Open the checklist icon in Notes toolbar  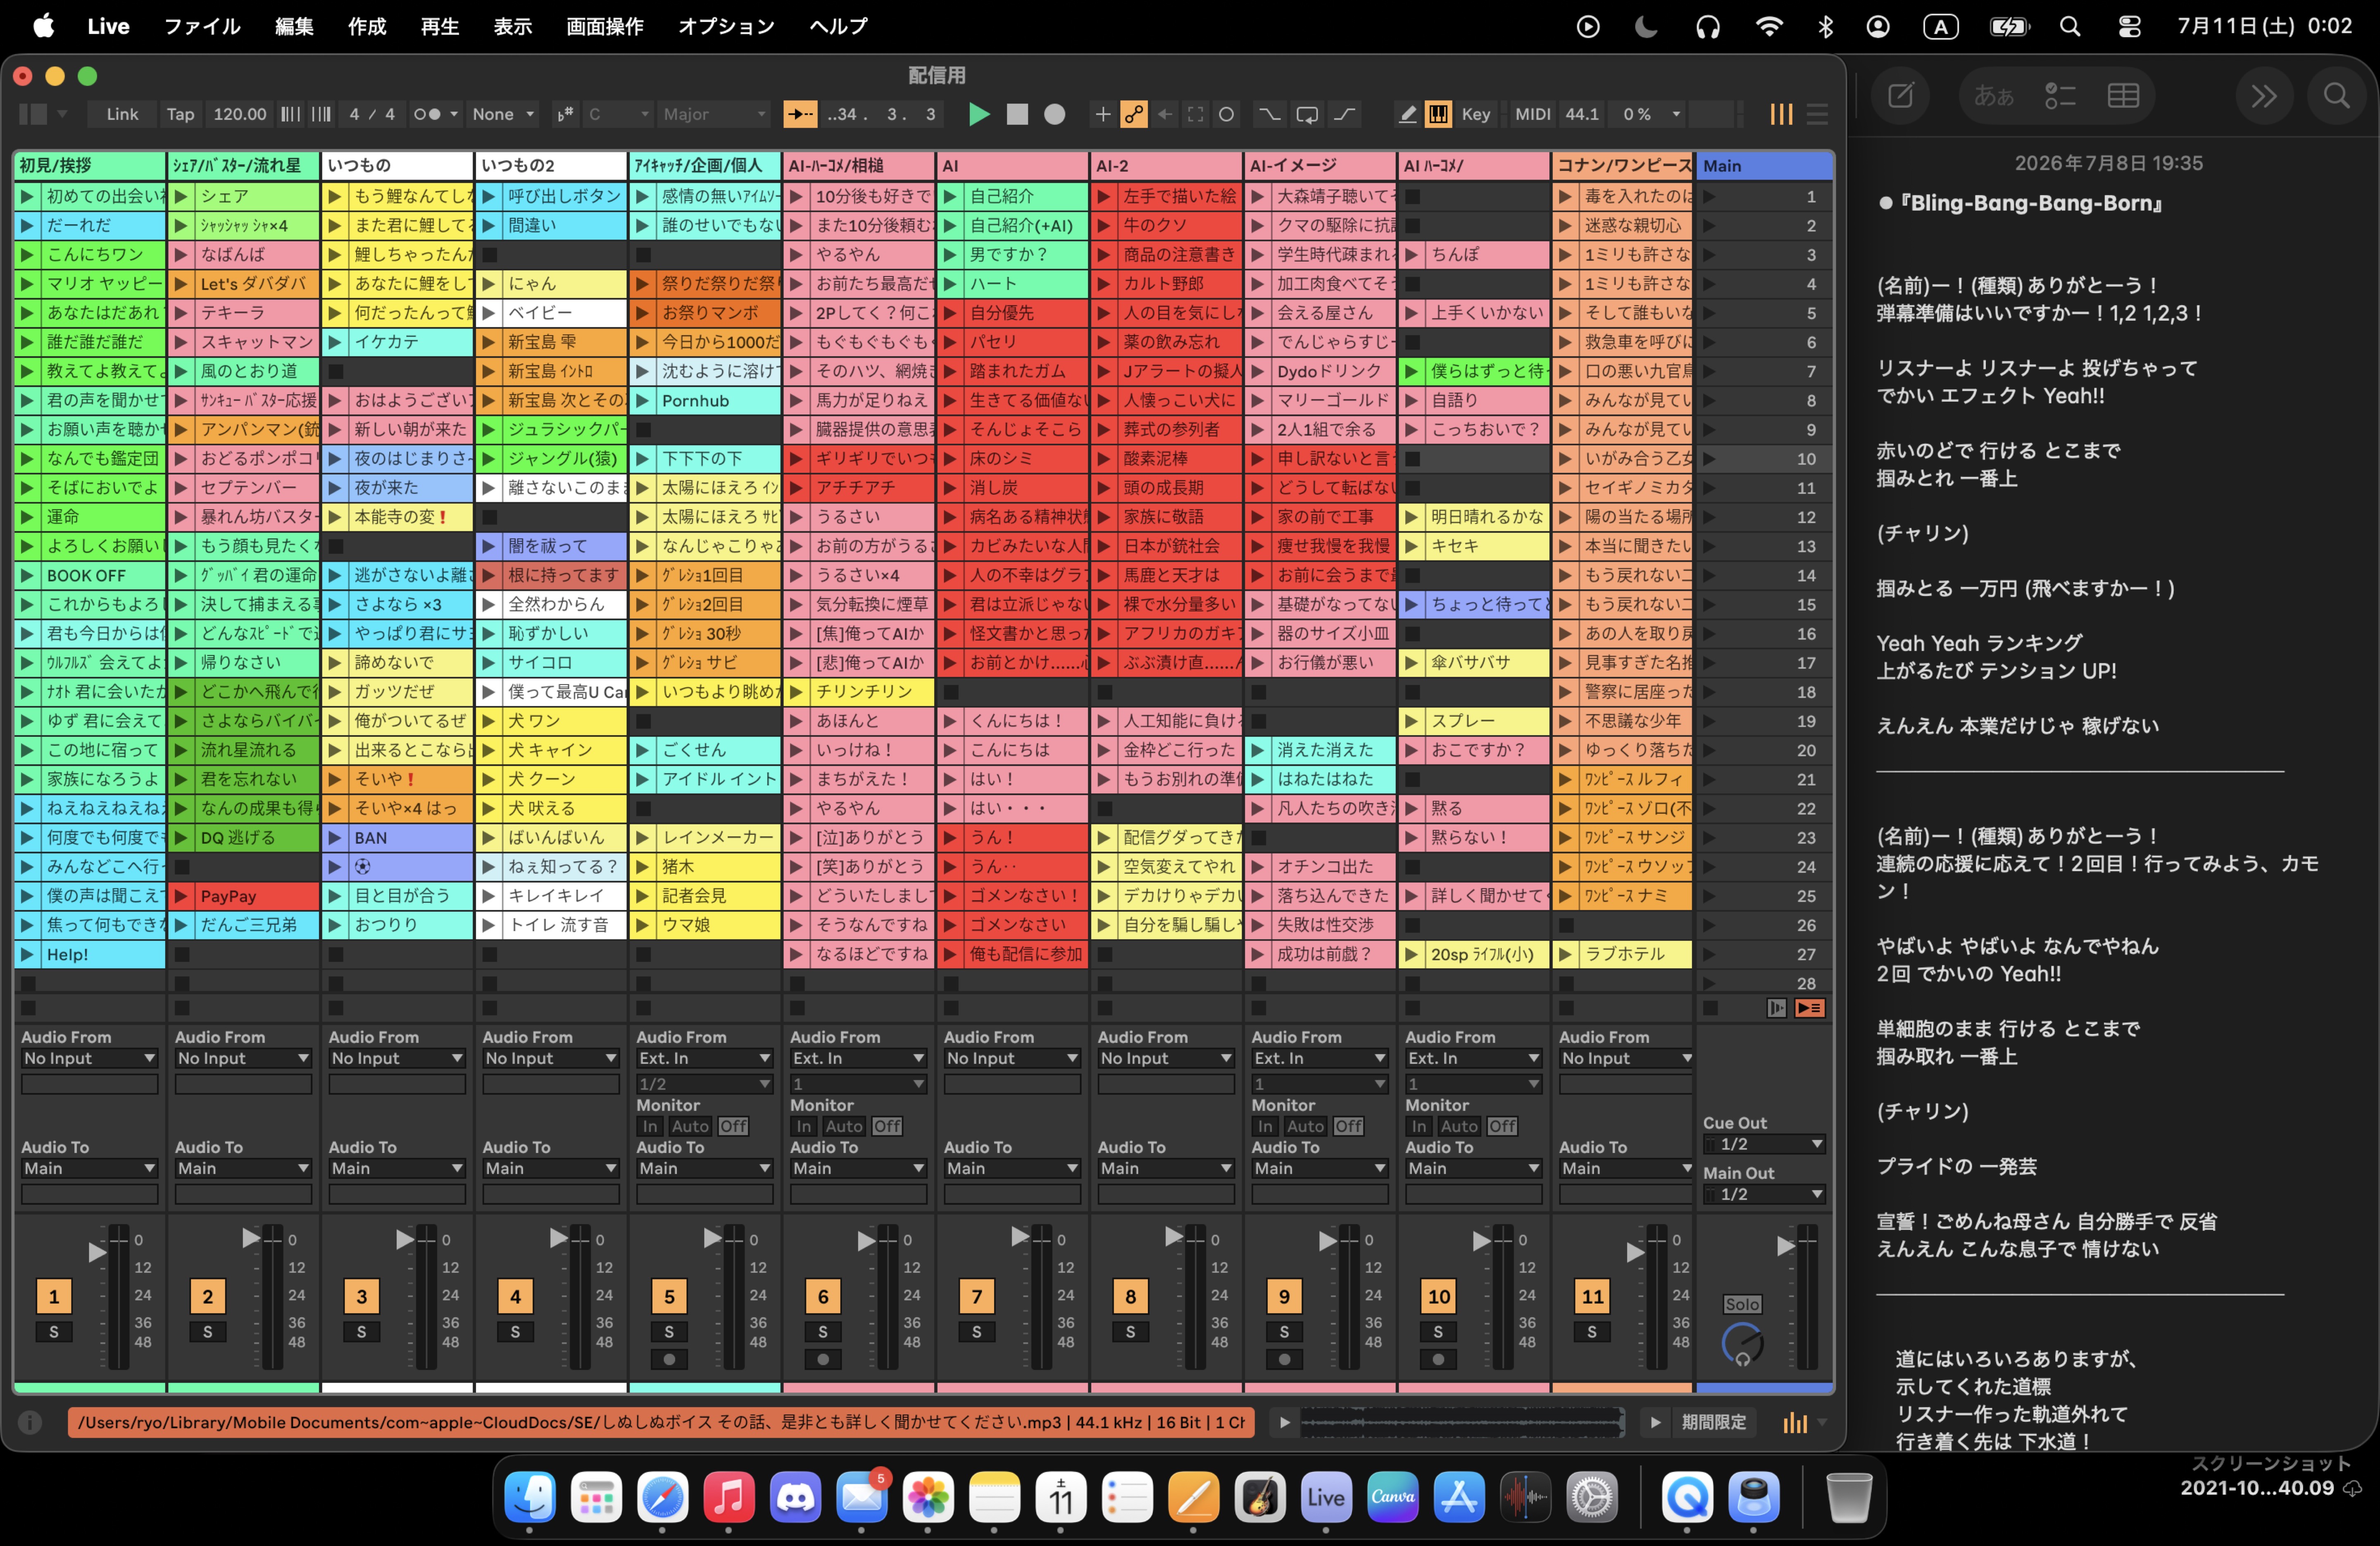tap(2060, 96)
